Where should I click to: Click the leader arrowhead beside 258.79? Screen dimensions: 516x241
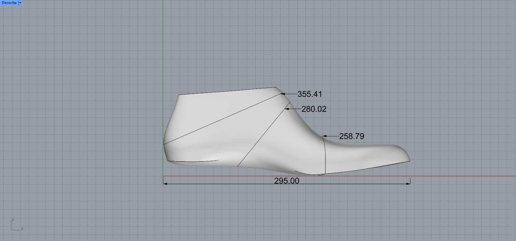pyautogui.click(x=324, y=136)
